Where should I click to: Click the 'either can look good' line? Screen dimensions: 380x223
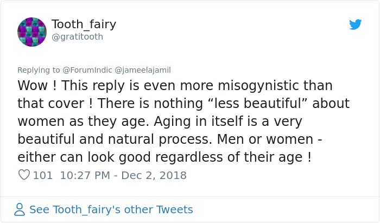pos(87,156)
